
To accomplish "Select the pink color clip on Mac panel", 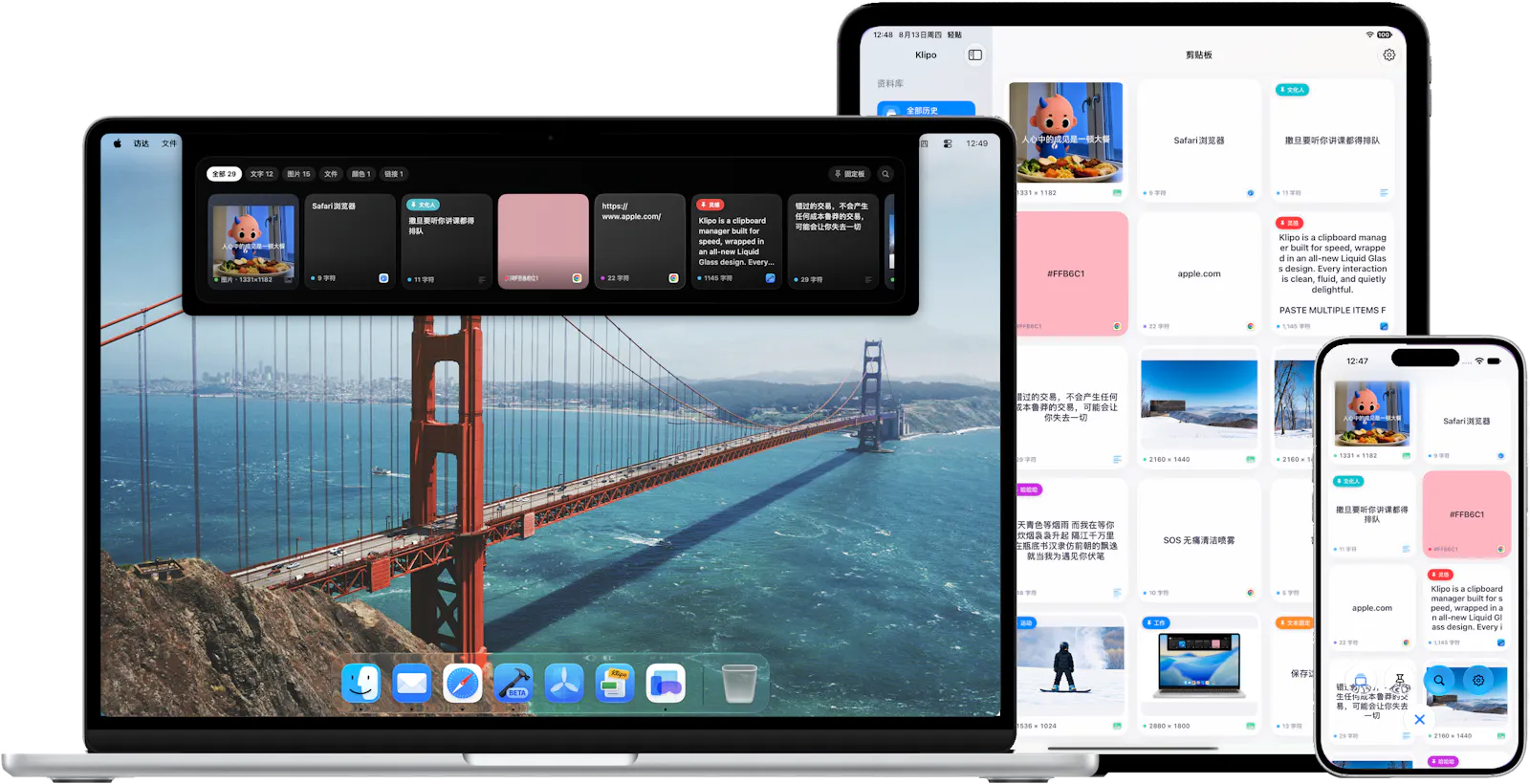I will point(543,241).
